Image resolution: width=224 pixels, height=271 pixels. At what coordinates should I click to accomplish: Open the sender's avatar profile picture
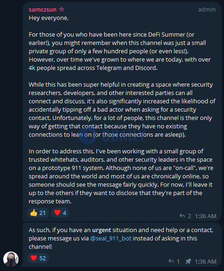click(x=11, y=259)
